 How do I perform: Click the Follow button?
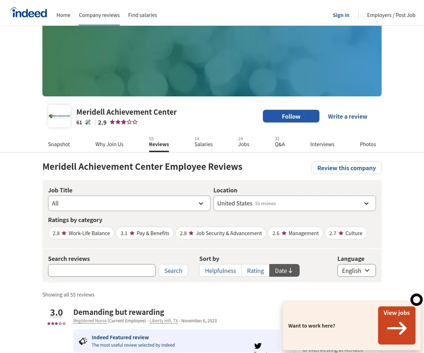point(291,116)
